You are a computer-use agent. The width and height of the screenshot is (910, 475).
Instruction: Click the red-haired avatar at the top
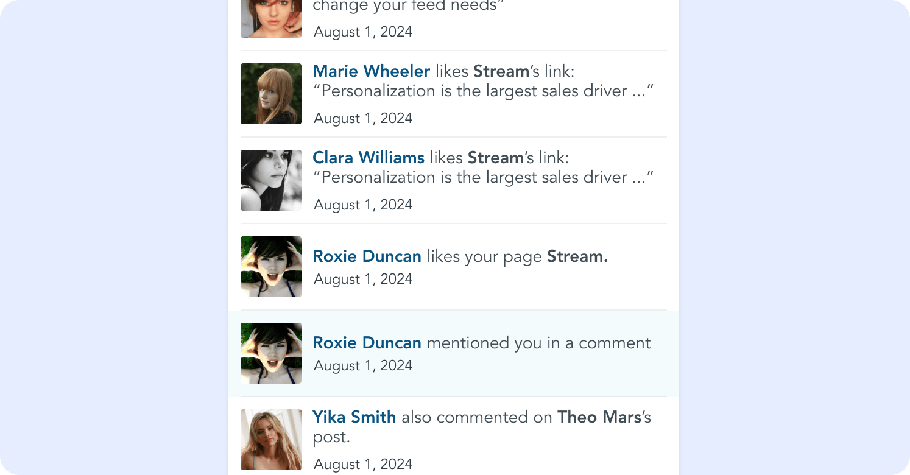(270, 18)
